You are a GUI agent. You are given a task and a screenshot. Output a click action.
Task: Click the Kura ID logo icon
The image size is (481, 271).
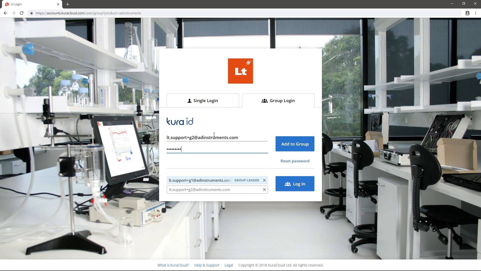click(x=180, y=121)
